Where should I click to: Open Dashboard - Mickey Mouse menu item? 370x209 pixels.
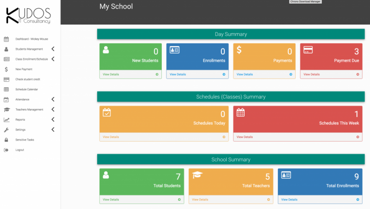(x=31, y=39)
